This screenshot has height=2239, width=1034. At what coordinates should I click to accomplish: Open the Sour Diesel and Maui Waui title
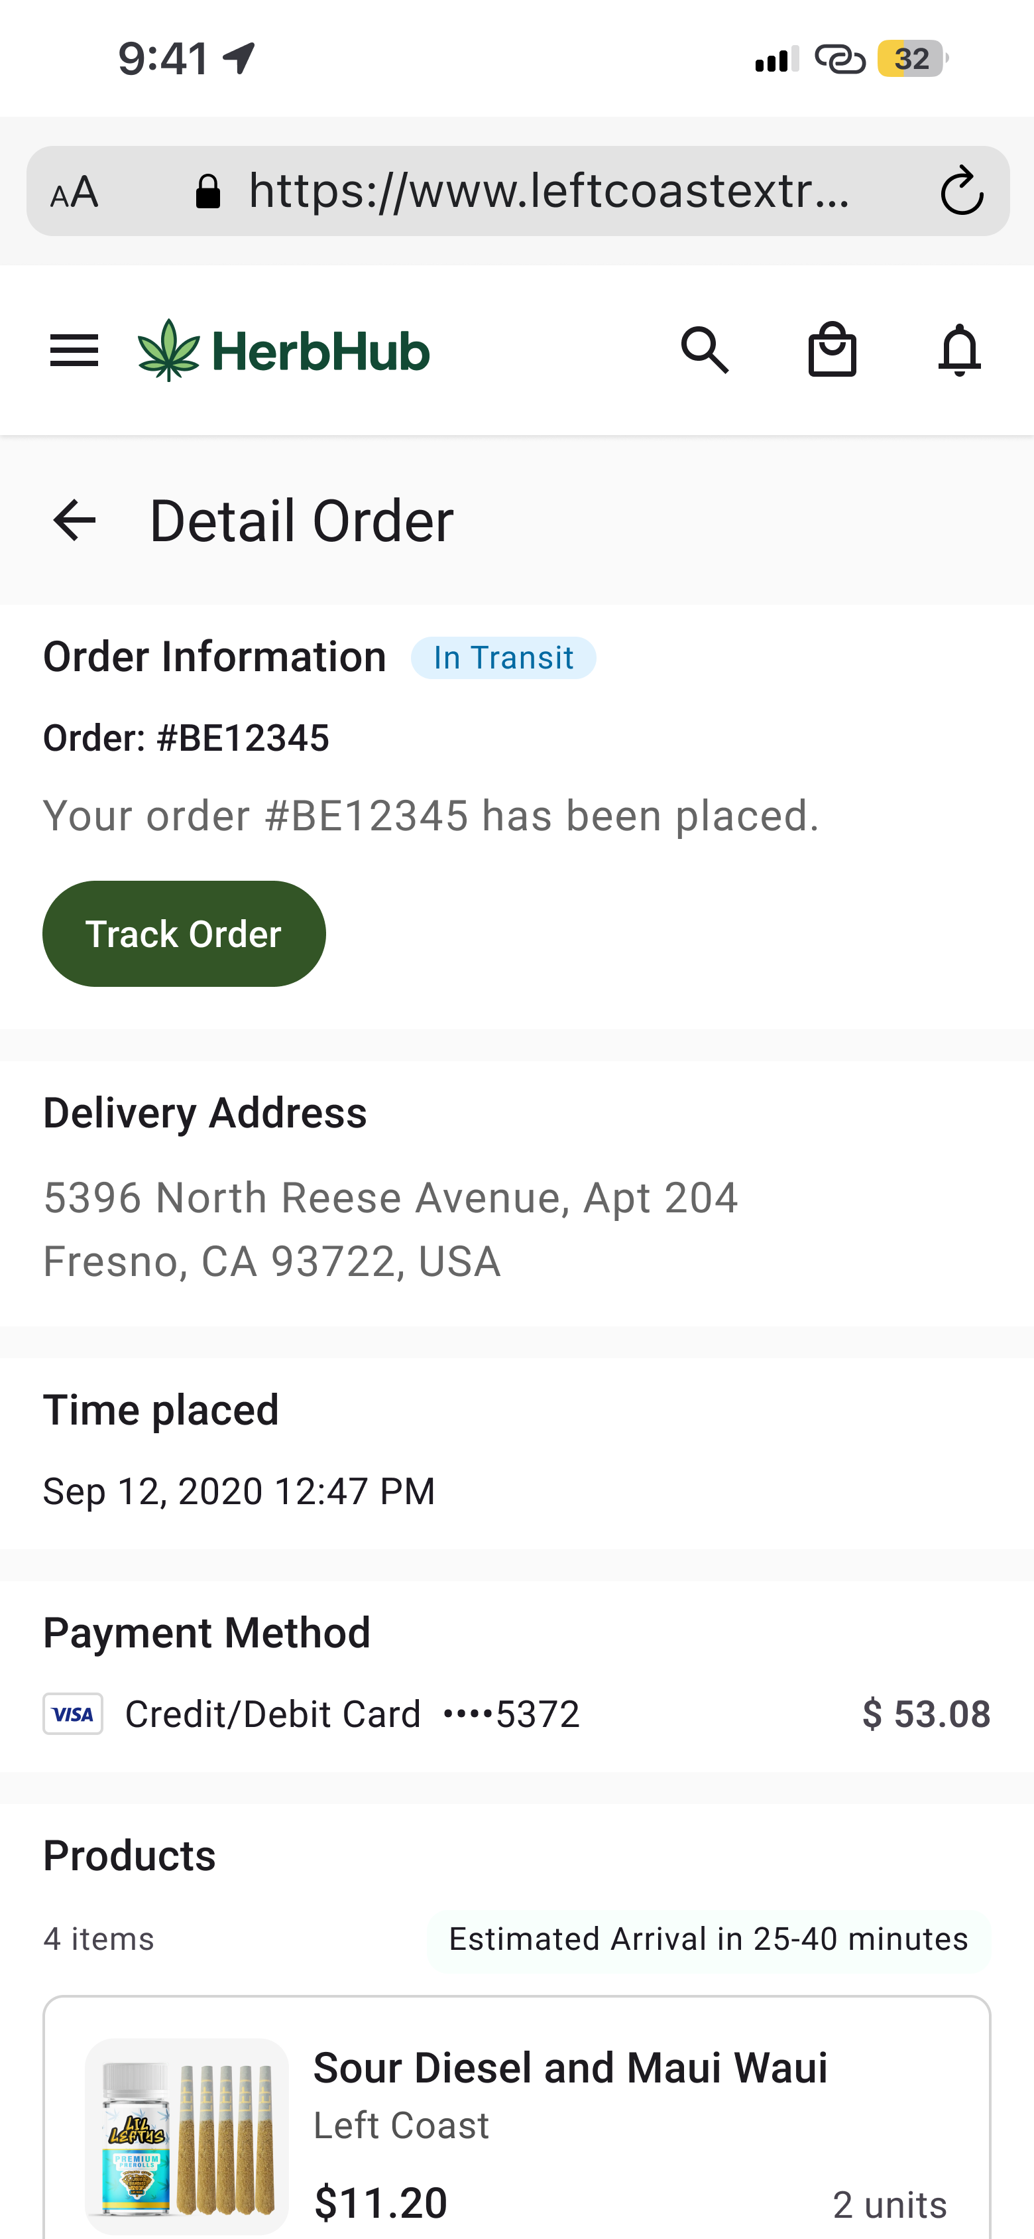click(x=570, y=2068)
